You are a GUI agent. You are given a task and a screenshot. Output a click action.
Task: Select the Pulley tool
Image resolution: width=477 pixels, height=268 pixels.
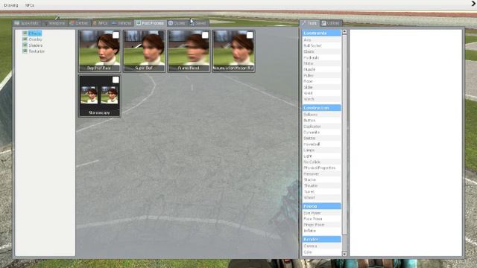click(321, 75)
